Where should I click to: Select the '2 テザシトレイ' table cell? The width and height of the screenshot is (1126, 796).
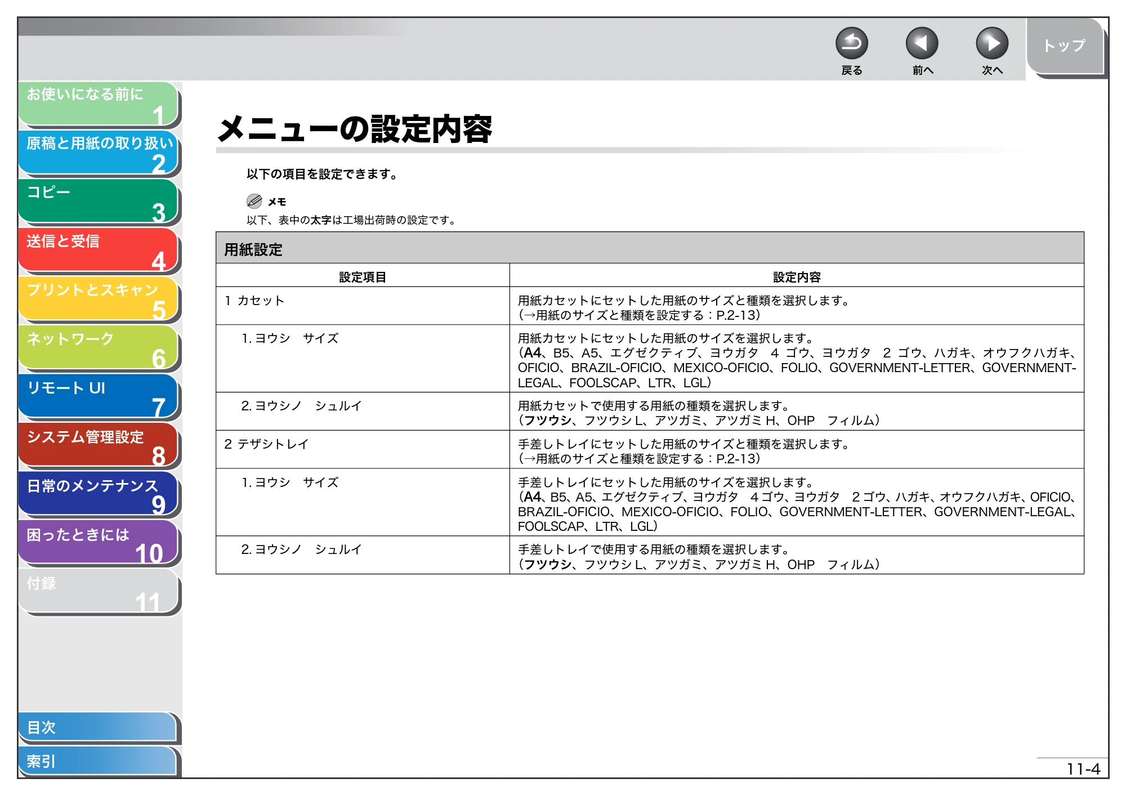coord(363,449)
